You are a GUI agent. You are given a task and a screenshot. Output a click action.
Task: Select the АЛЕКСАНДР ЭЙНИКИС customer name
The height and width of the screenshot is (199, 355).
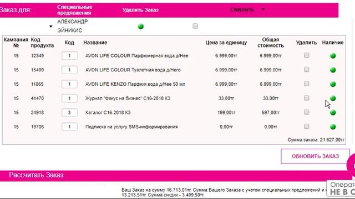coord(73,26)
